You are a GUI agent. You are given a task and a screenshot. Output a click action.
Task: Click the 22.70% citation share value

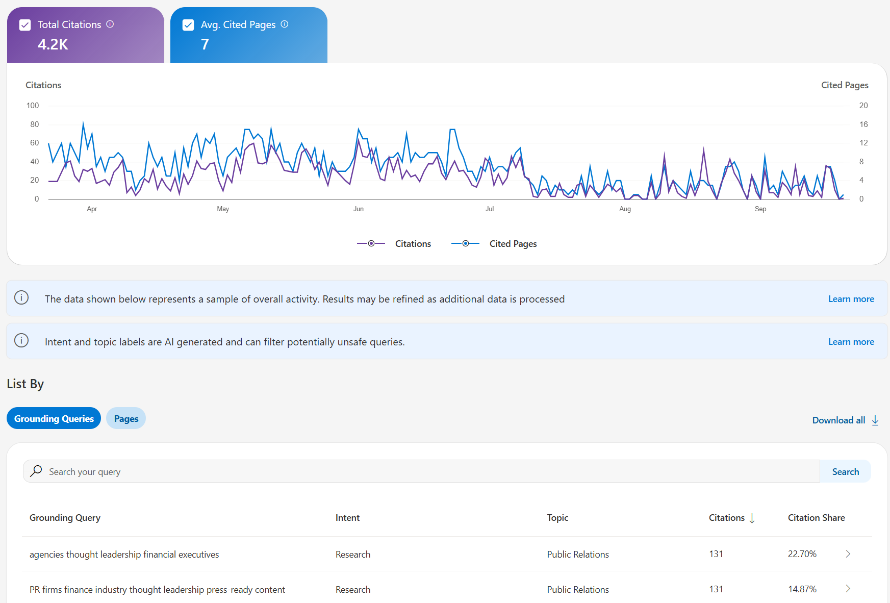802,554
